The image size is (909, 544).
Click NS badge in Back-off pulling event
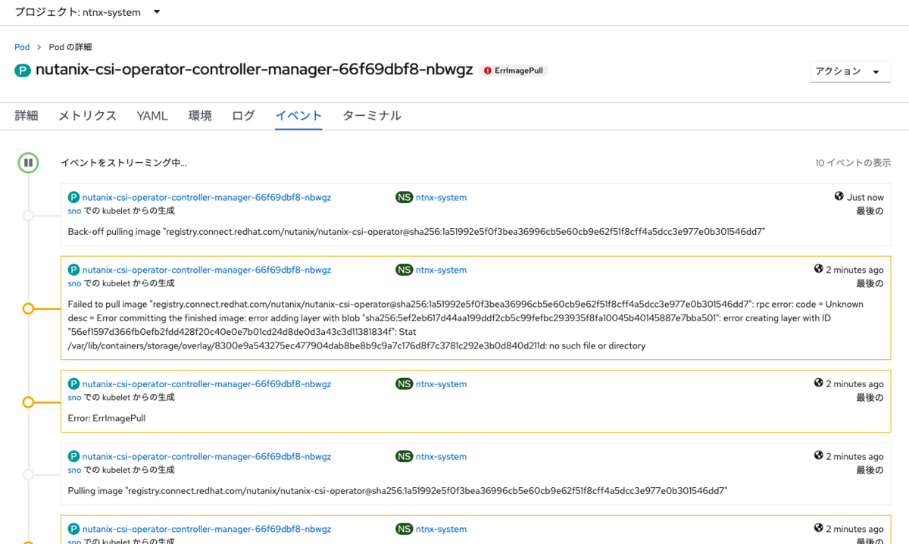click(x=404, y=197)
